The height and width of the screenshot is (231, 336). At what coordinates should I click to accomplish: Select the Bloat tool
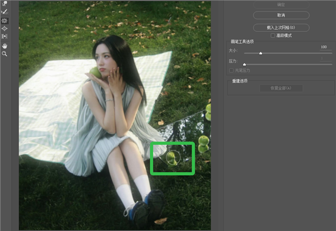click(4, 28)
